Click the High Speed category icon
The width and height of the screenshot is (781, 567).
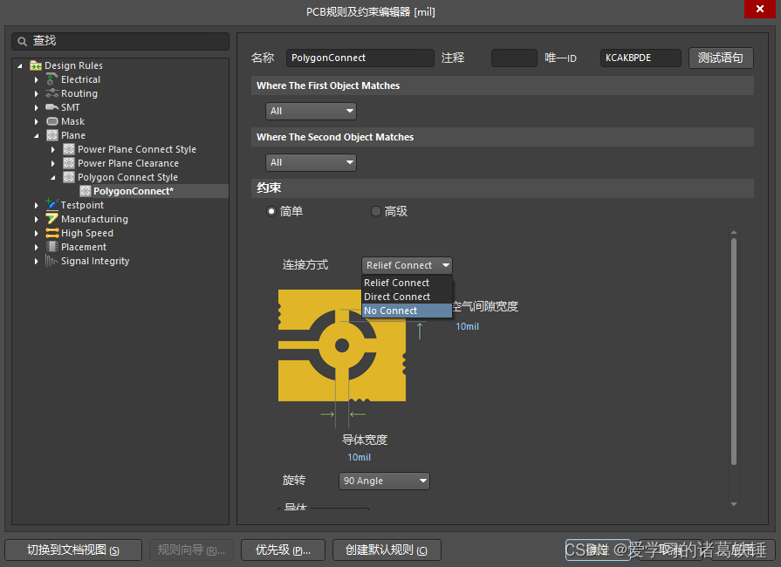coord(52,233)
